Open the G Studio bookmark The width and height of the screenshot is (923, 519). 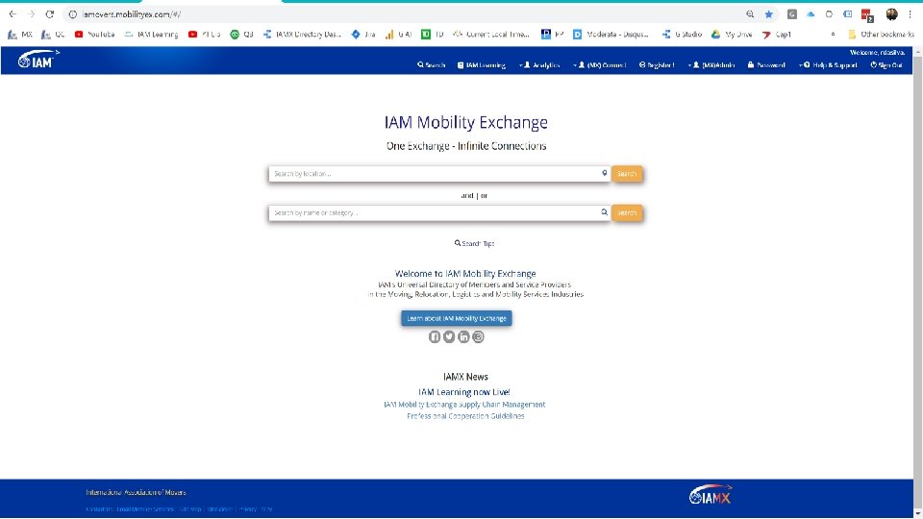pos(683,35)
